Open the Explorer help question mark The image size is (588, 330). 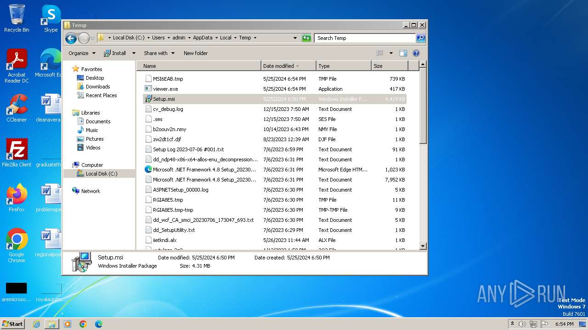416,53
